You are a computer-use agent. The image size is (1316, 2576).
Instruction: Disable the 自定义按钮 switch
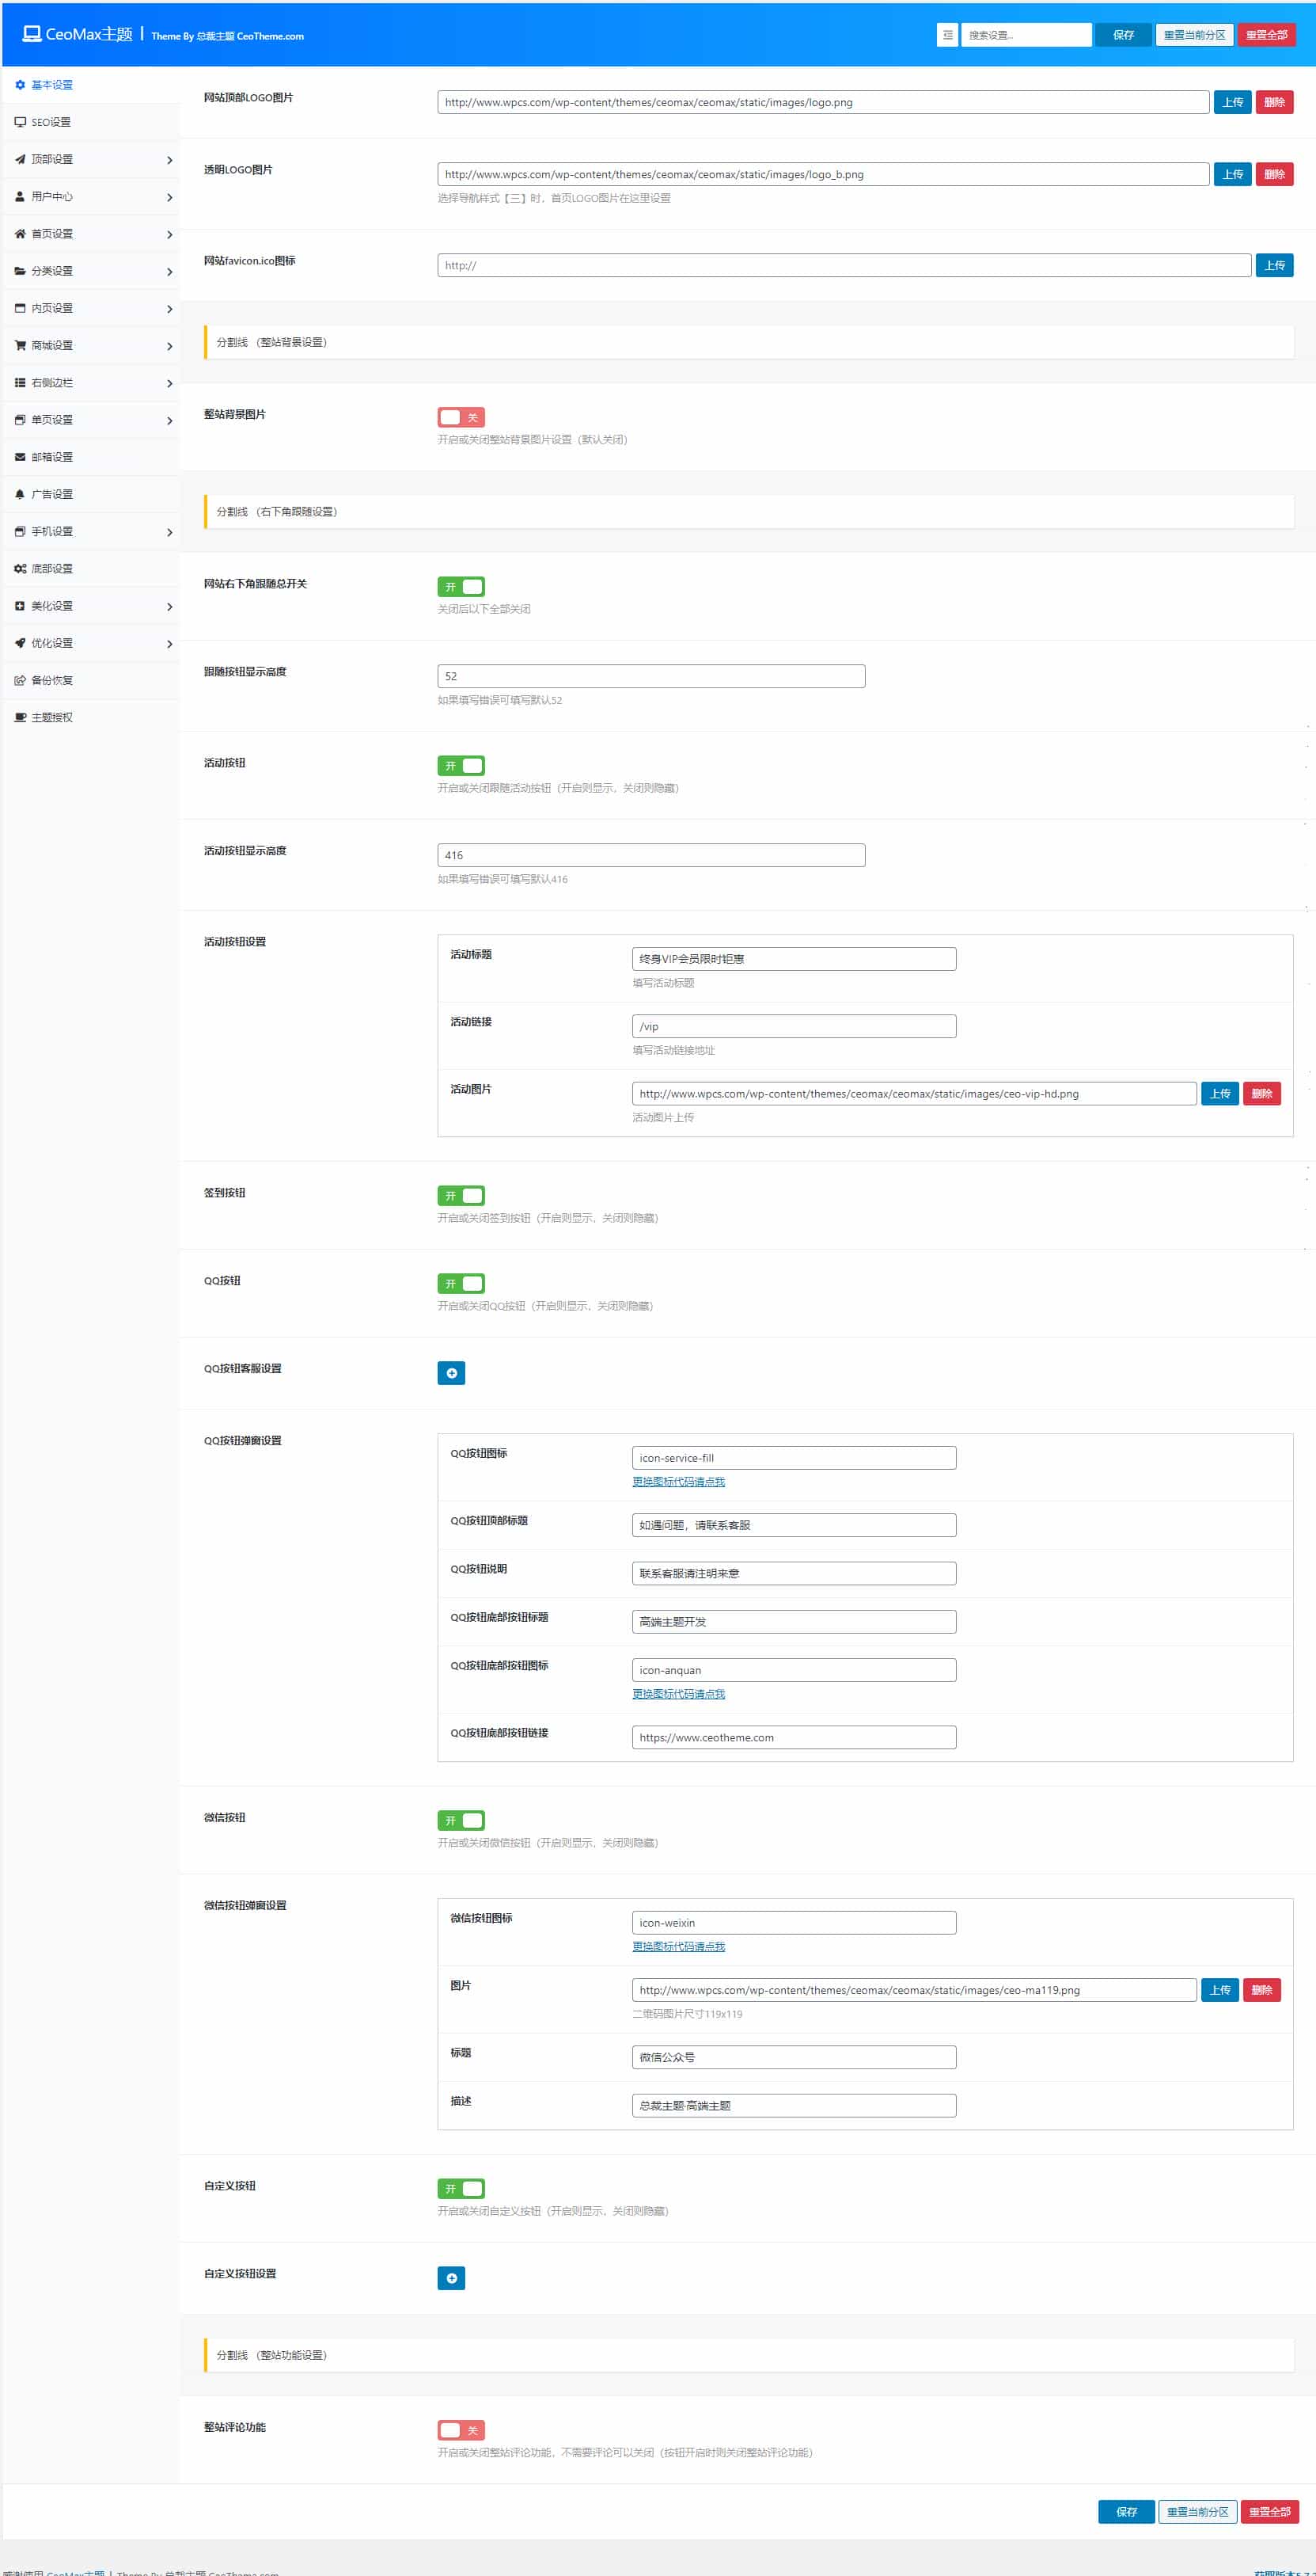click(x=461, y=2188)
